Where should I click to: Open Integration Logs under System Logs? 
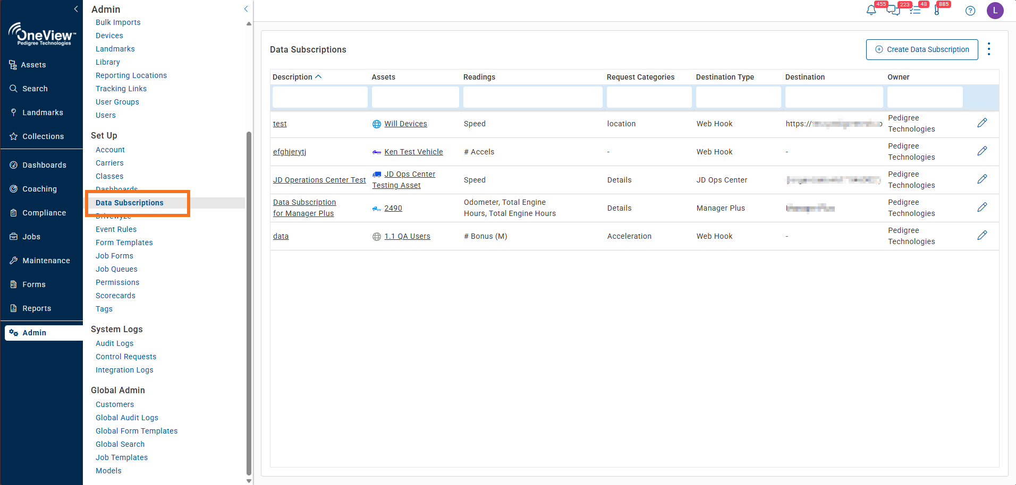pos(124,370)
